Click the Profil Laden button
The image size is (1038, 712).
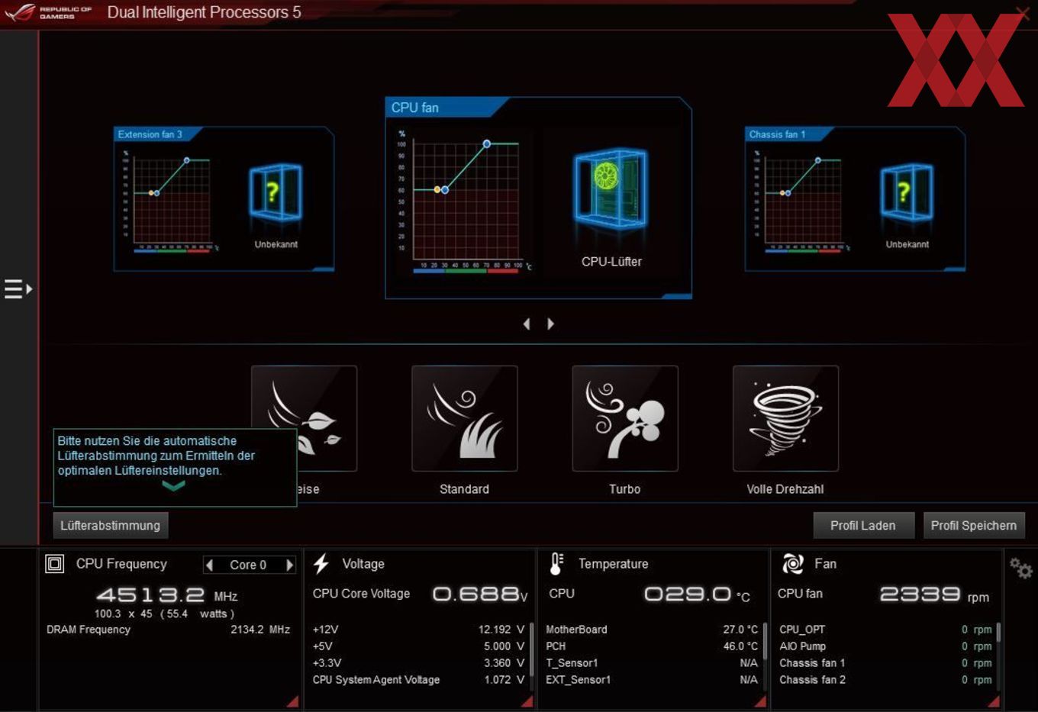[863, 525]
